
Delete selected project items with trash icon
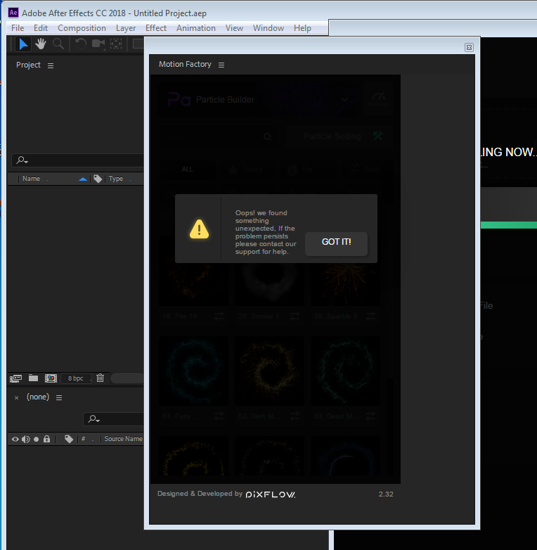point(101,378)
